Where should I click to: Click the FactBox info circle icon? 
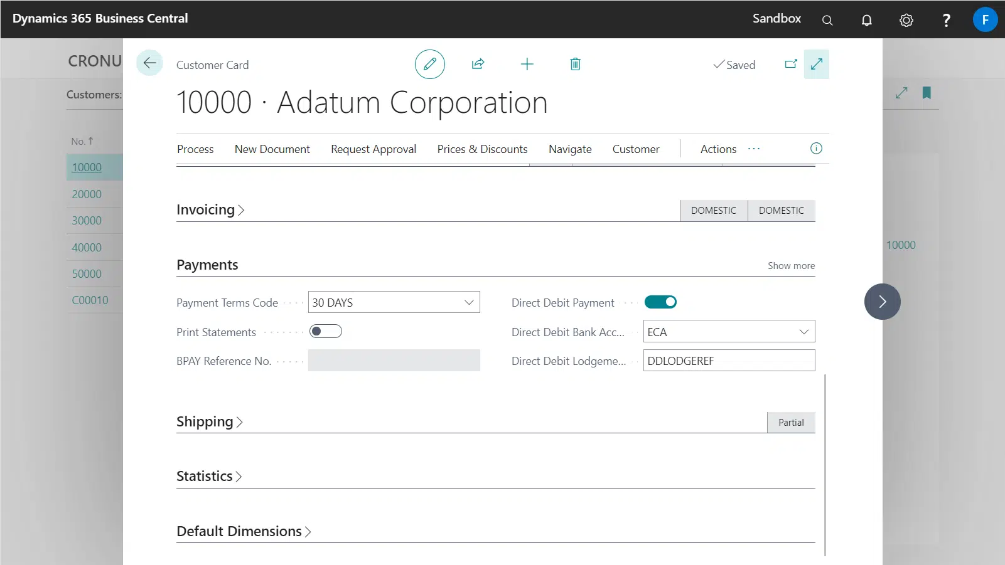pyautogui.click(x=815, y=149)
